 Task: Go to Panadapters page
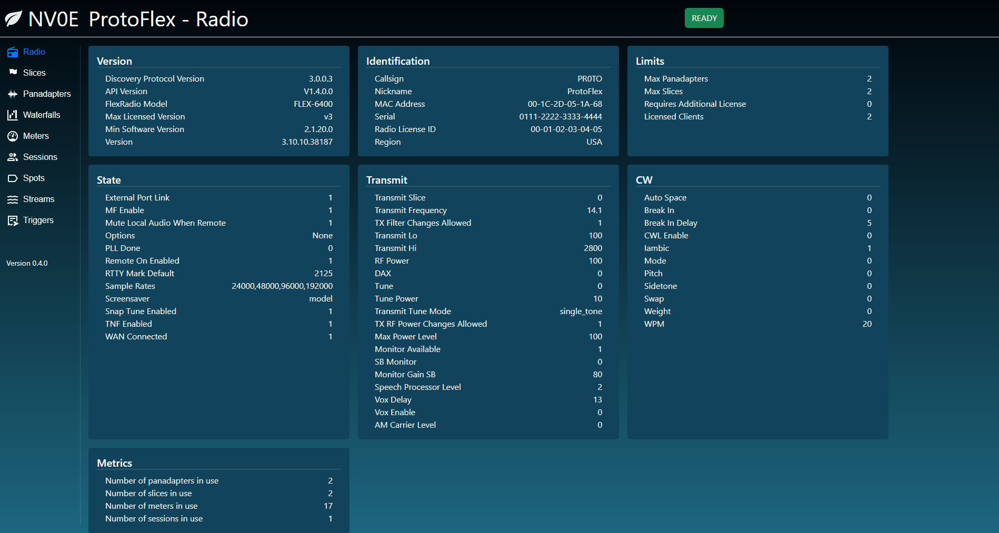(x=47, y=94)
